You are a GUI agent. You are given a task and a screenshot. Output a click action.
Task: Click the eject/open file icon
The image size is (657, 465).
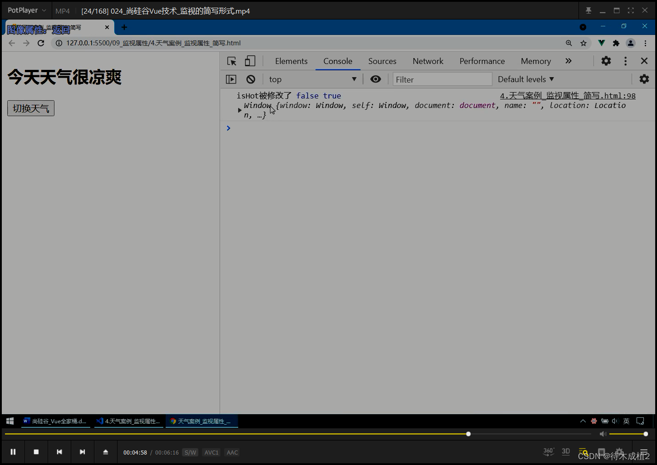point(105,452)
